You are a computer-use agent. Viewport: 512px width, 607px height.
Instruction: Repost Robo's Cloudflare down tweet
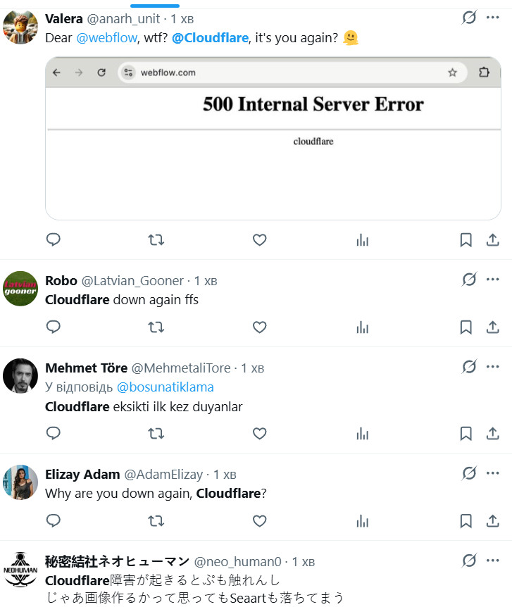pyautogui.click(x=156, y=327)
